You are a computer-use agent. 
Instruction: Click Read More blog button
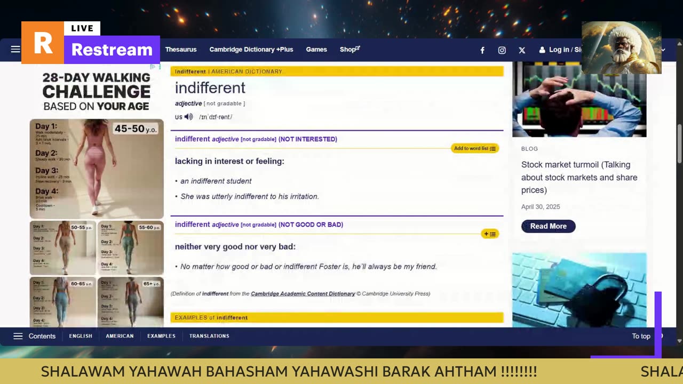pyautogui.click(x=549, y=226)
